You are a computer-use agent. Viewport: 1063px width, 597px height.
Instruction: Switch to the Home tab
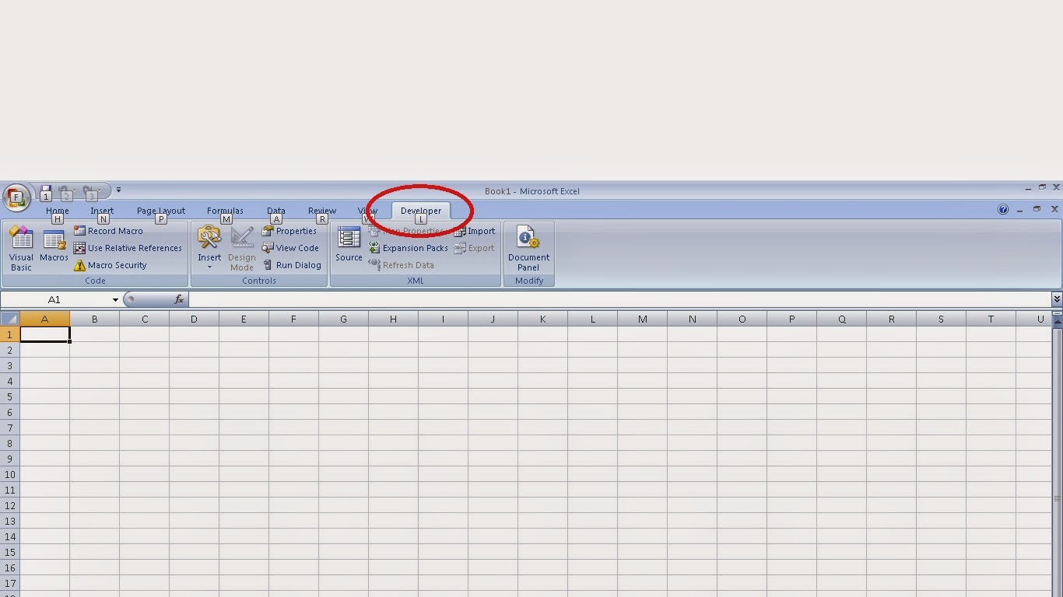click(57, 211)
